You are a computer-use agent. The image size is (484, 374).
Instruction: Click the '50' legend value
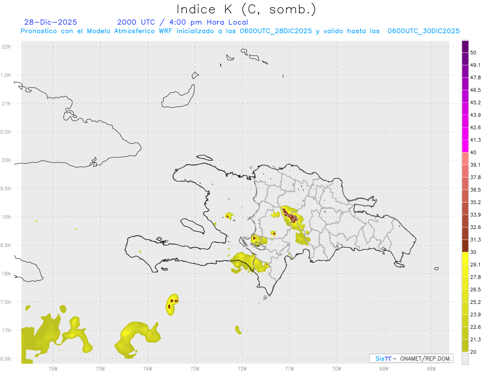tap(474, 52)
